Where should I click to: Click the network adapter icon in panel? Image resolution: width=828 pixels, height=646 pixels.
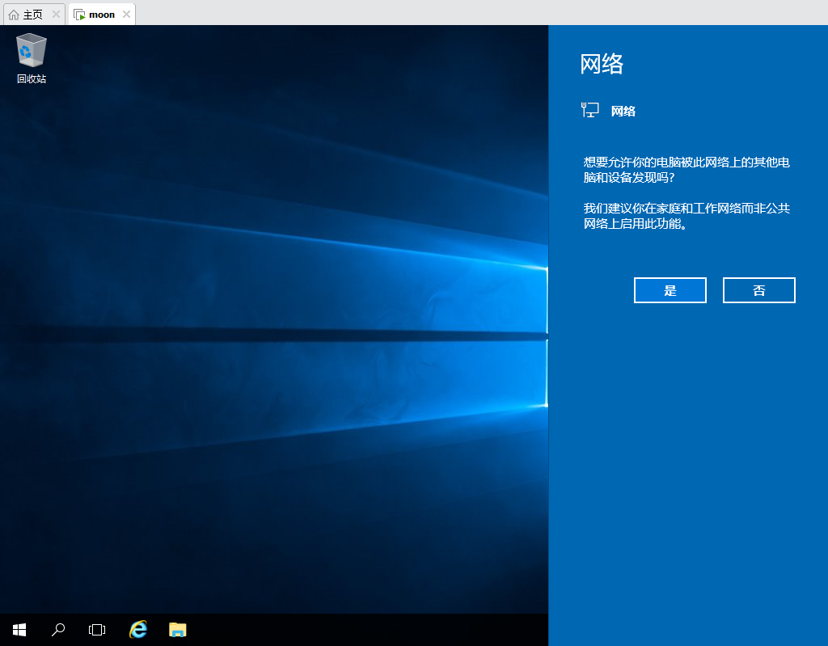(x=589, y=110)
